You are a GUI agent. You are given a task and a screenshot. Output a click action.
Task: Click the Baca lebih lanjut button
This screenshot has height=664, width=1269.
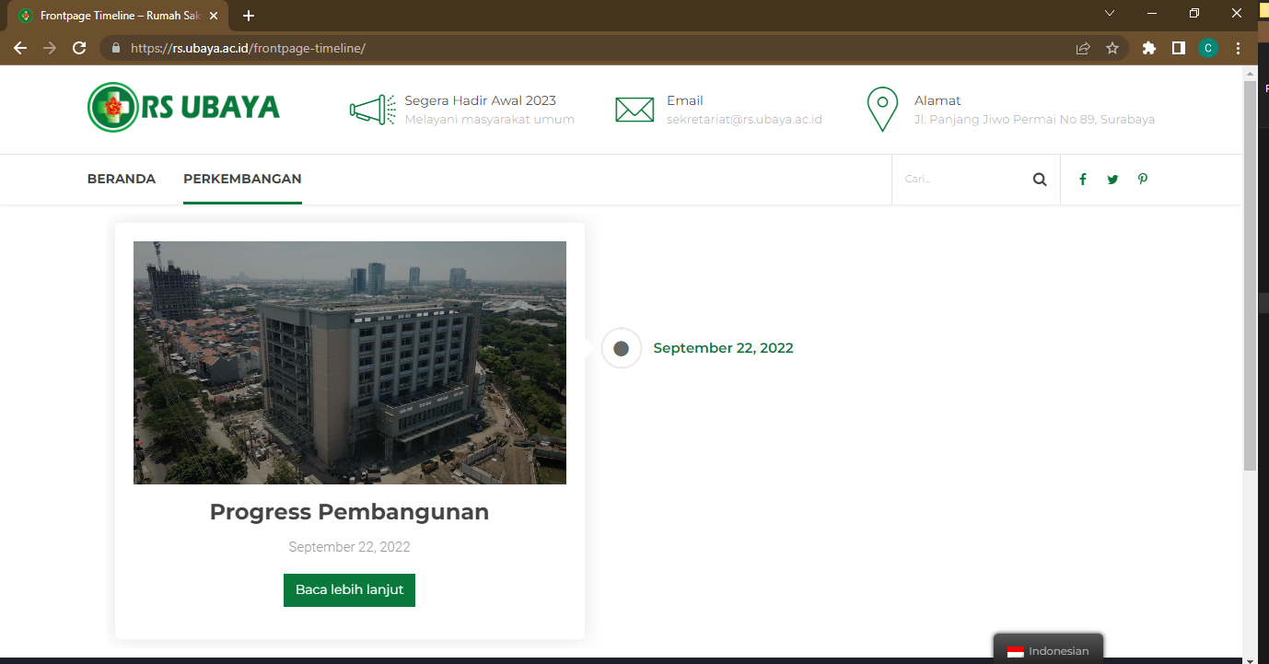(349, 589)
